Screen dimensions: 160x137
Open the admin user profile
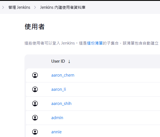57,118
